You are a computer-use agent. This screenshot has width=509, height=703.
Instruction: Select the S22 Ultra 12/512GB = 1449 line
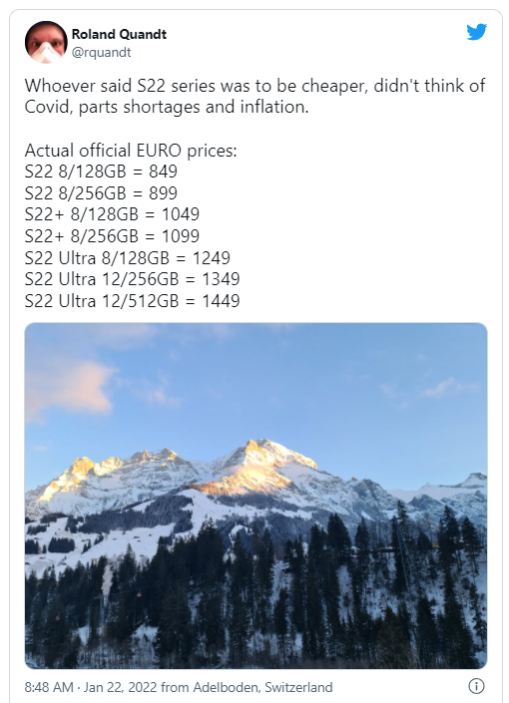[133, 301]
